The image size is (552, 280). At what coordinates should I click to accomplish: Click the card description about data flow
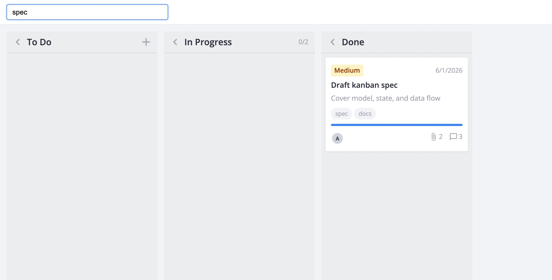click(385, 98)
